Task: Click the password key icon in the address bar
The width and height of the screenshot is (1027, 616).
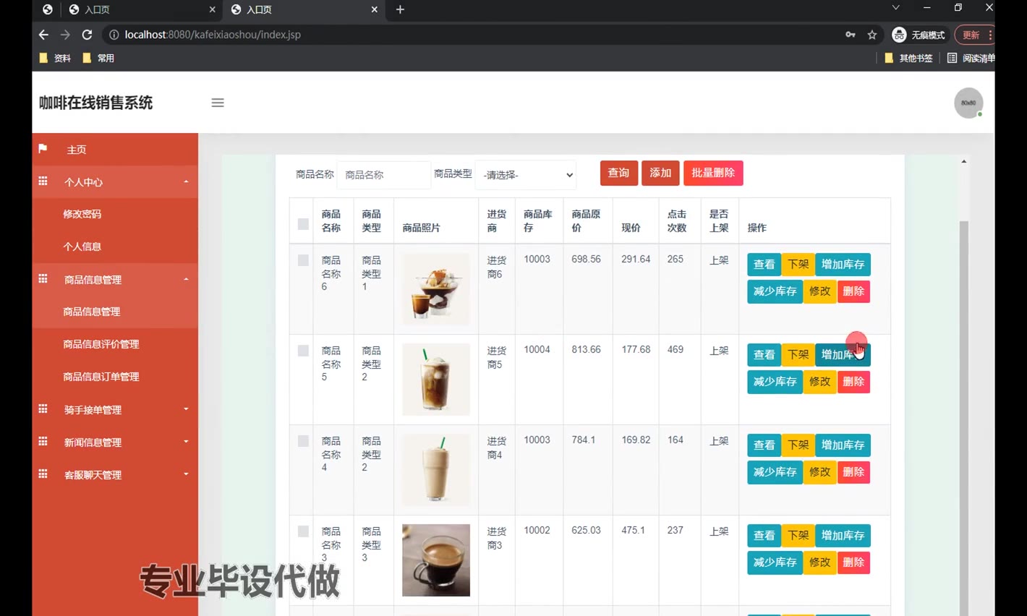Action: click(x=850, y=35)
